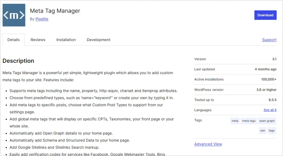
Task: Click the Active installations label
Action: tap(209, 79)
